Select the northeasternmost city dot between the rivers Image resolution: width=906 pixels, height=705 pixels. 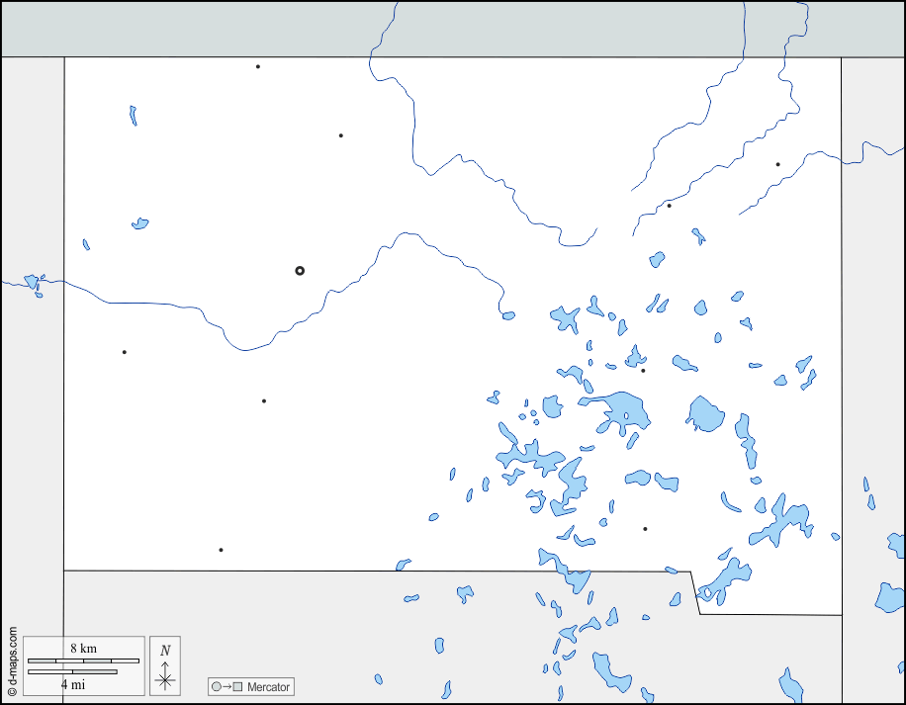point(777,164)
